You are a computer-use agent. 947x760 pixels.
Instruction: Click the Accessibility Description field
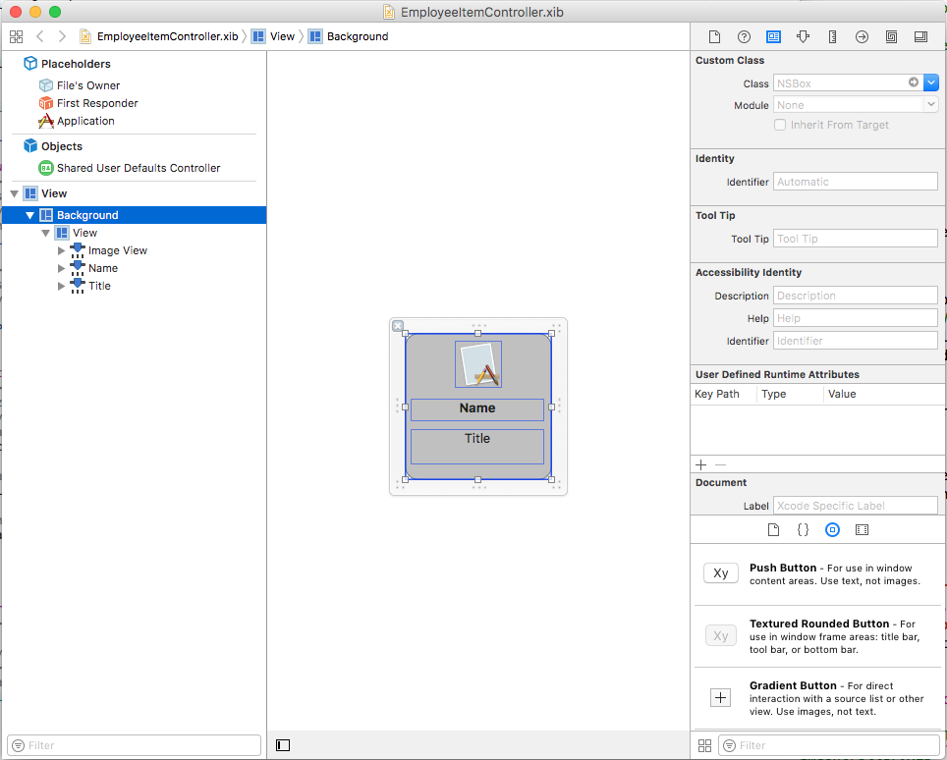[856, 296]
